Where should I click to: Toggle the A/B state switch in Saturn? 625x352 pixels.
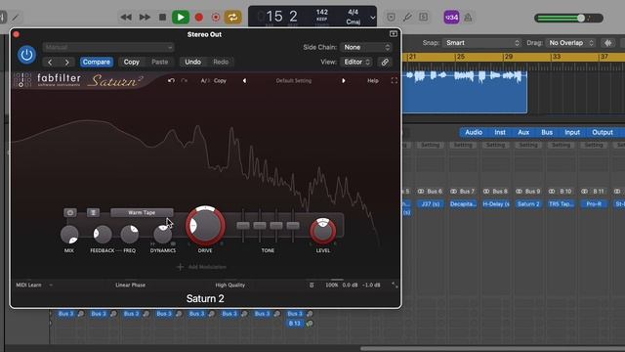pyautogui.click(x=205, y=80)
